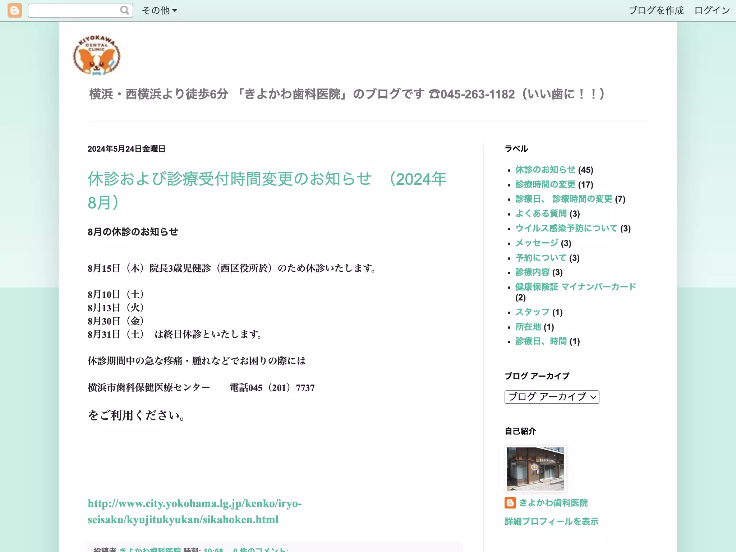This screenshot has height=552, width=736.
Task: Click the 2024年5月24日金曜日 date header
Action: [126, 149]
